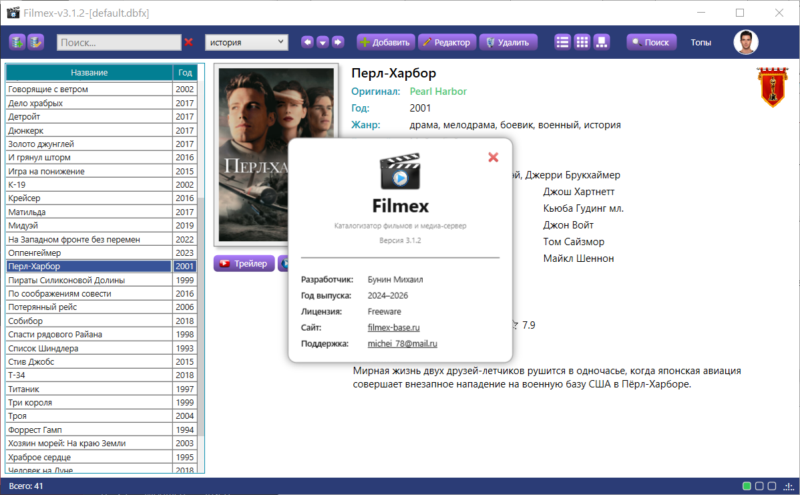The width and height of the screenshot is (800, 495).
Task: Select the film Собибор
Action: coord(102,321)
